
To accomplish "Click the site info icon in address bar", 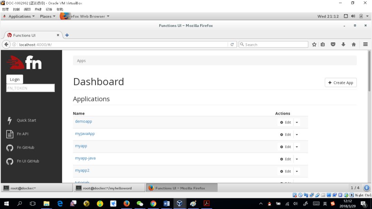I will pos(14,44).
